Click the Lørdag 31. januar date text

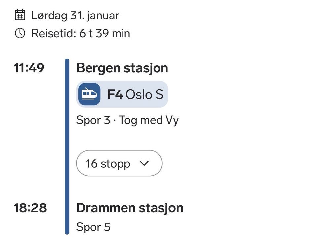[75, 15]
